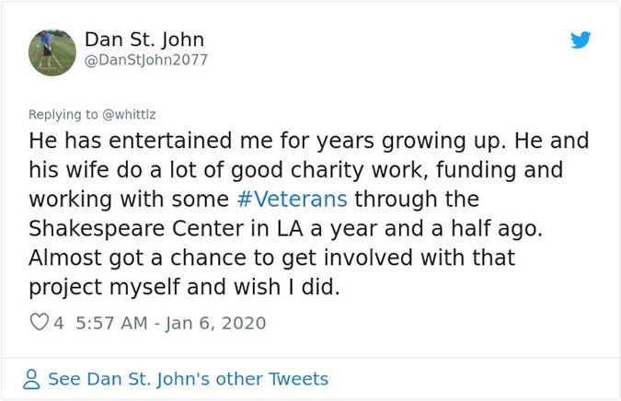
Task: Click the person icon beside other Tweets link
Action: (x=33, y=379)
